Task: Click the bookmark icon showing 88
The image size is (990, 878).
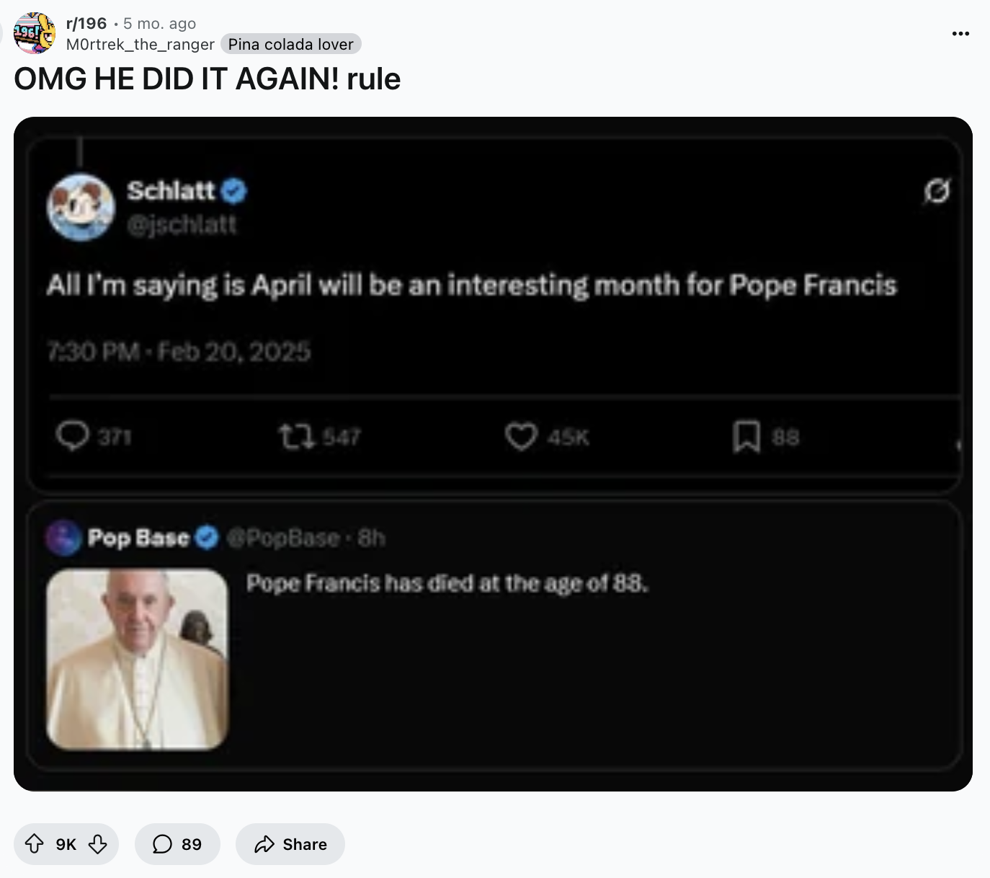Action: 746,436
